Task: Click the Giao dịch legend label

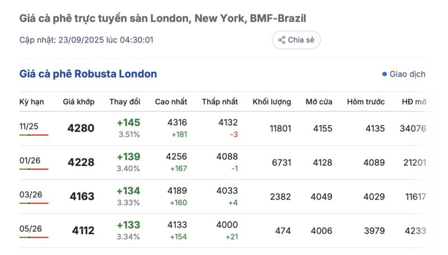Action: pyautogui.click(x=407, y=74)
